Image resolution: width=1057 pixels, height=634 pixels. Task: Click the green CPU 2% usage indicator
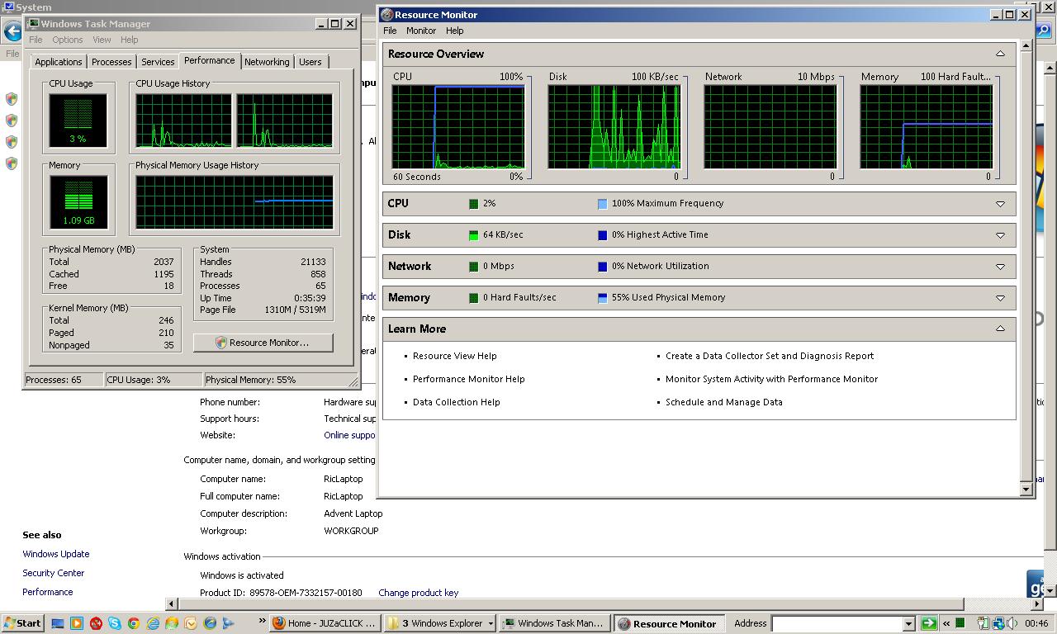(473, 204)
